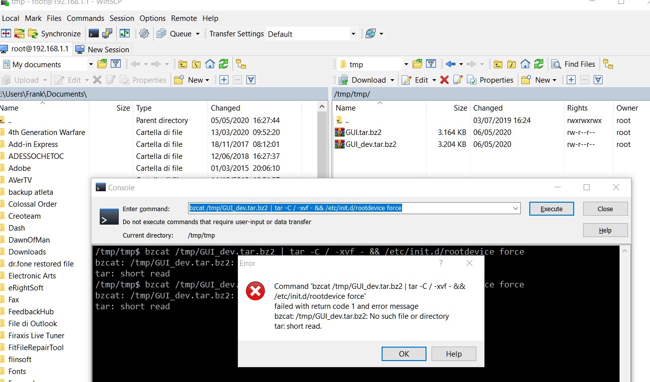Toggle synchronized browsing icon
Viewport: 650px width, 382px height.
125,33
